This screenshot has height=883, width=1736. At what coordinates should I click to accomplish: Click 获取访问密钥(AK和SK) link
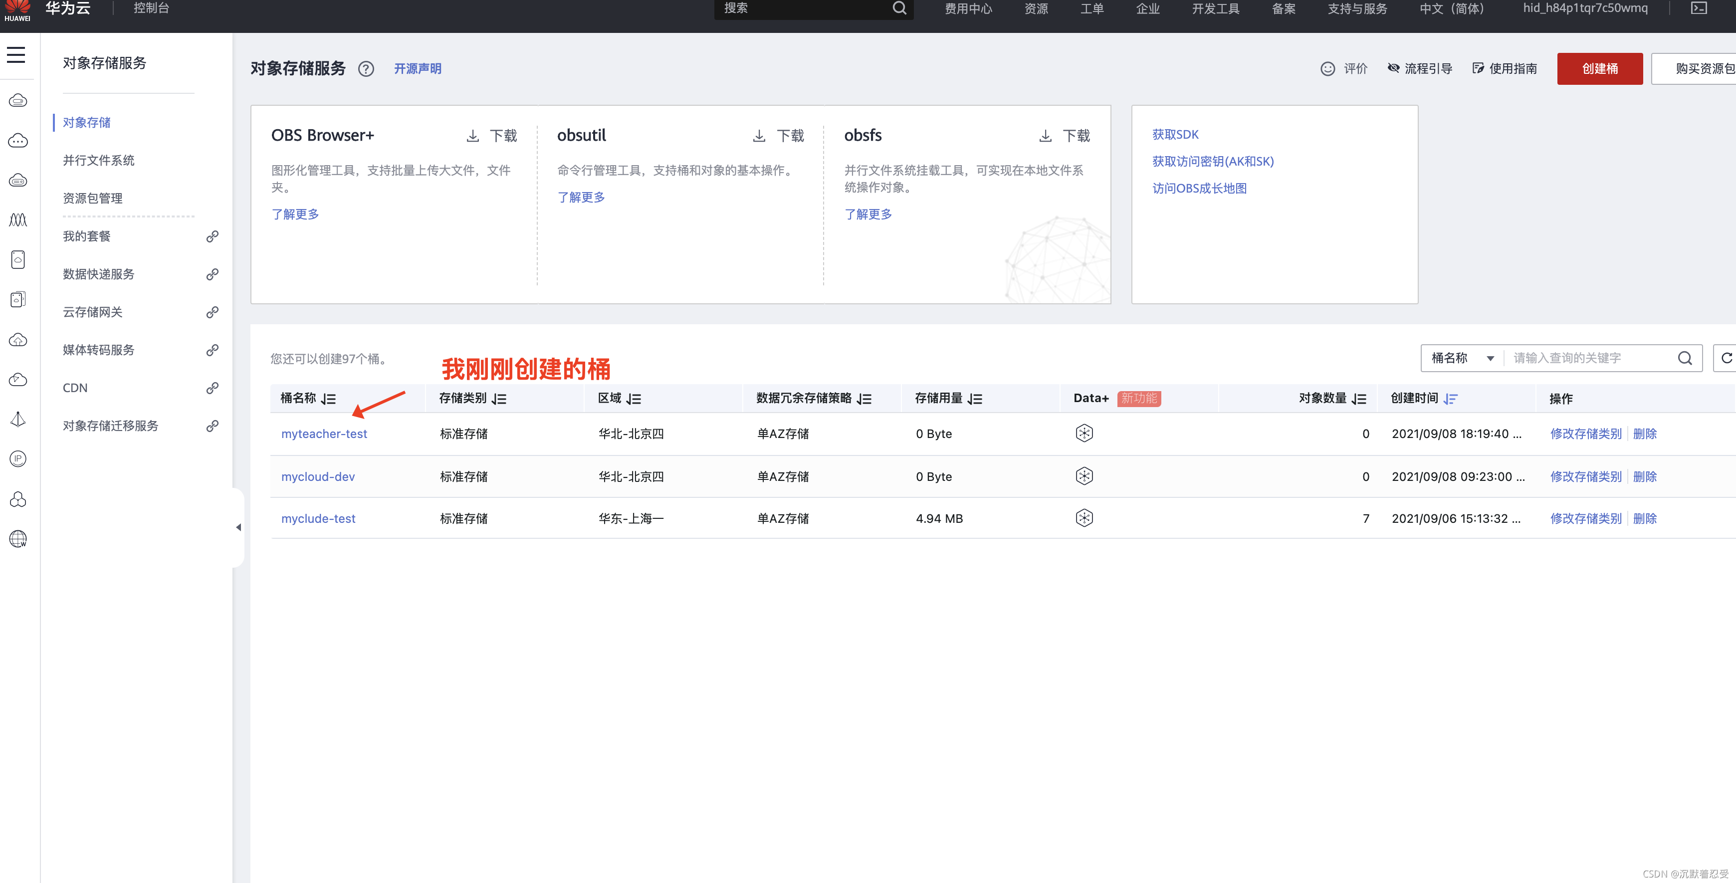(1213, 162)
